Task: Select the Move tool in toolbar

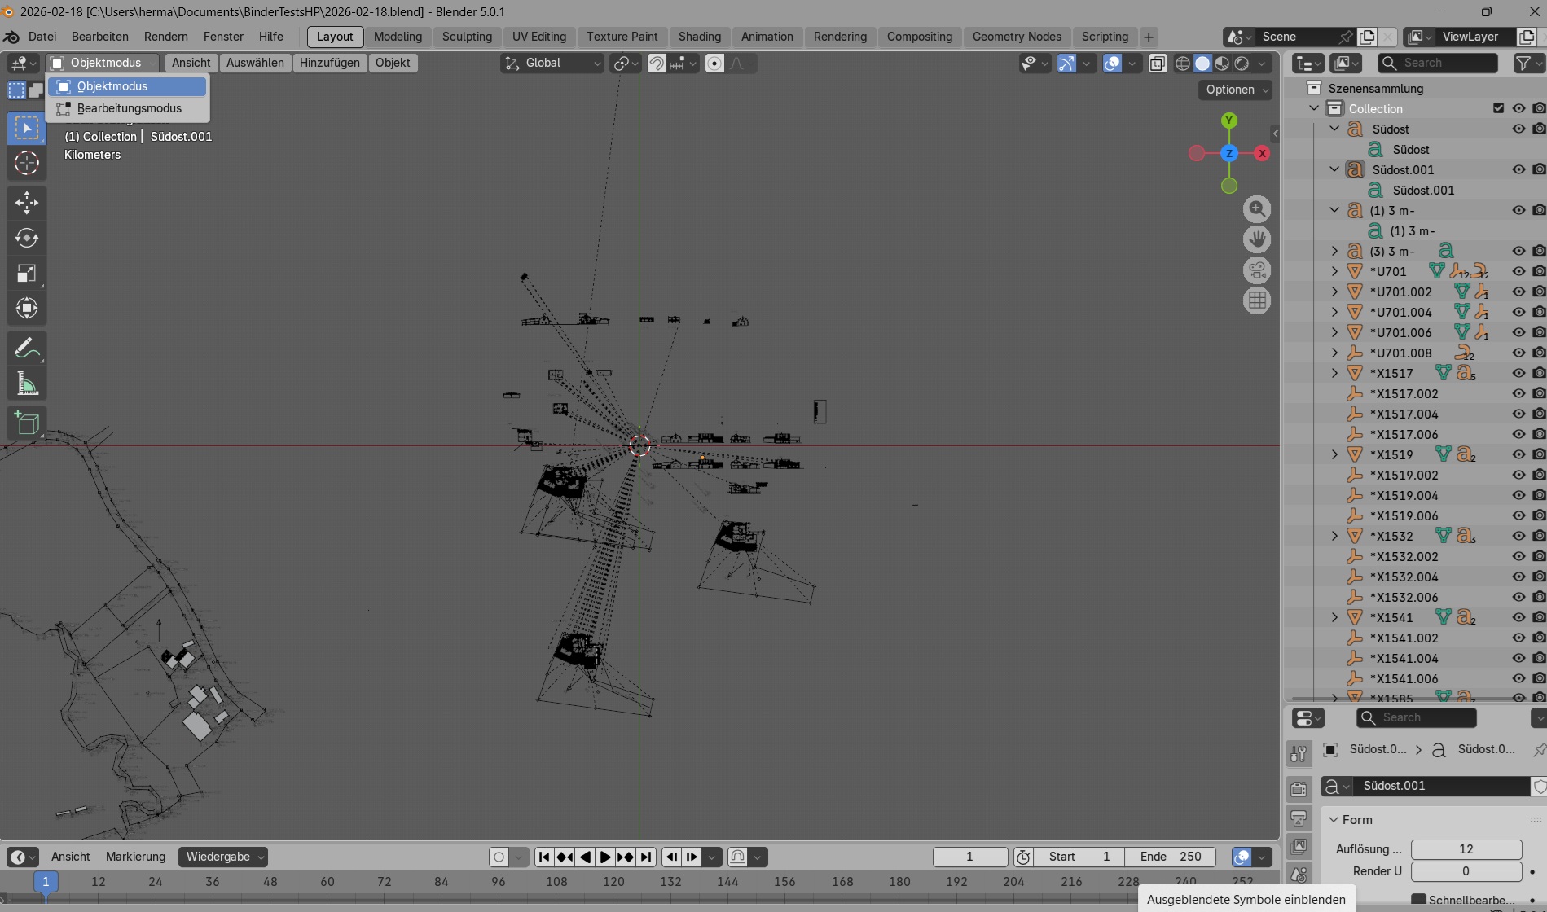Action: click(27, 203)
